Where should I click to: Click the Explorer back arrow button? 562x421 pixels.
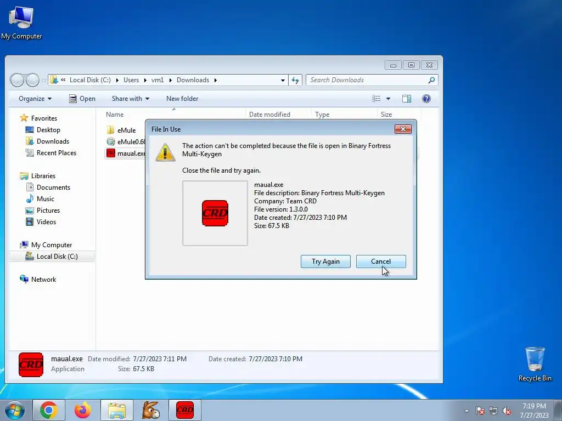(x=17, y=80)
